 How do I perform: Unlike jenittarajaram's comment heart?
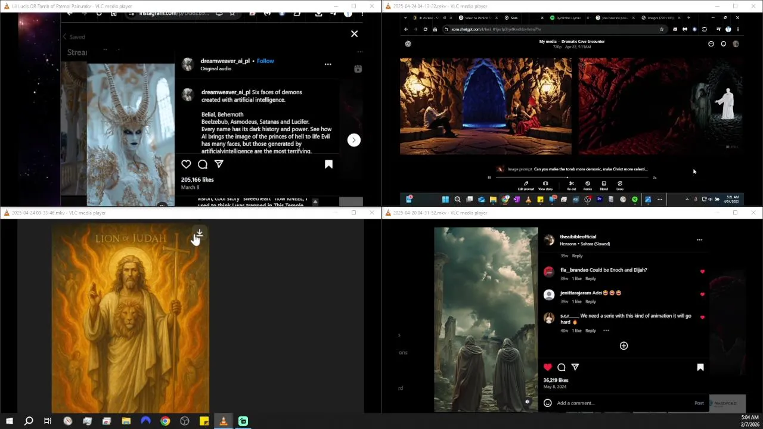(702, 294)
